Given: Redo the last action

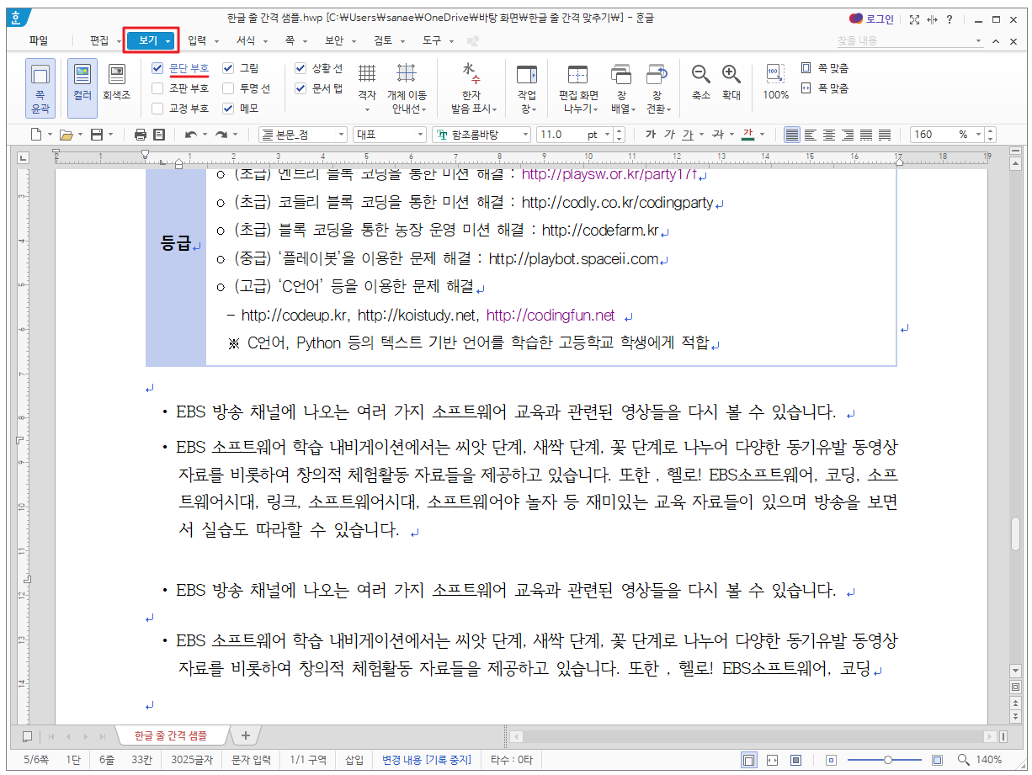Looking at the screenshot, I should (221, 135).
